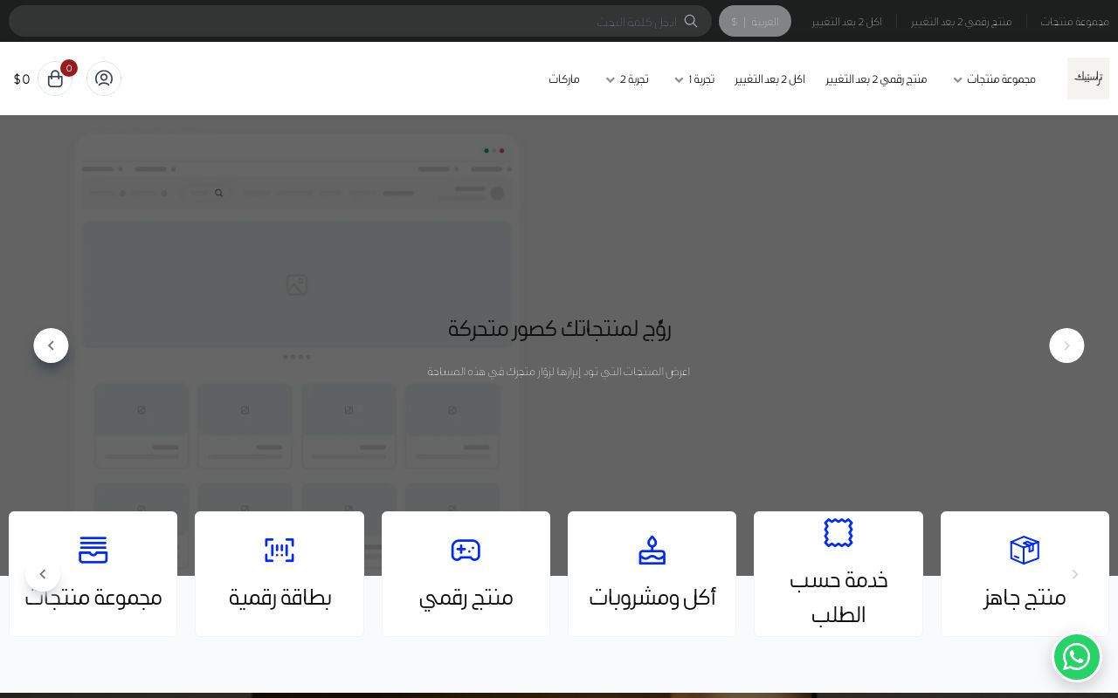Screen dimensions: 1118x698
Task: Click the cart total $0 text
Action: point(22,79)
